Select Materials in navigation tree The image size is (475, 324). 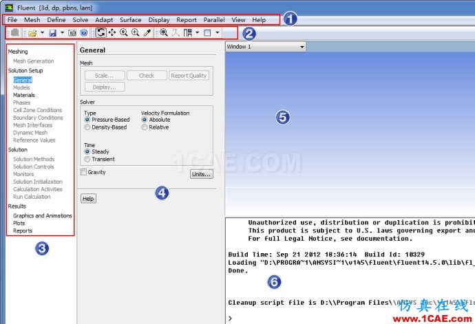(x=24, y=95)
